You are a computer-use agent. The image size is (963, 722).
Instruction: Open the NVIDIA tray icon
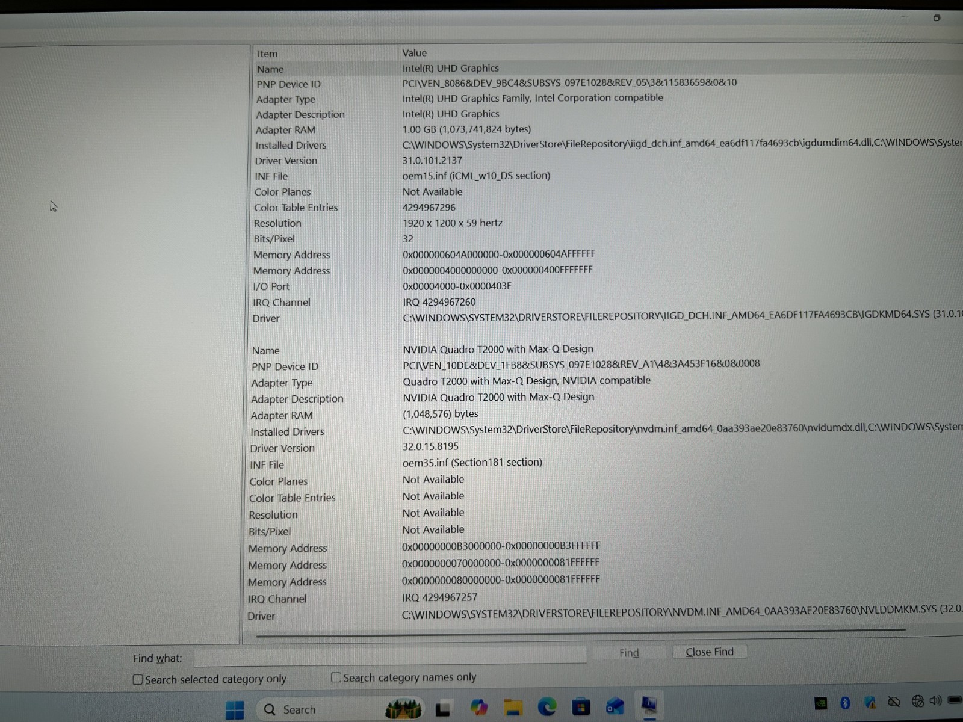[820, 703]
